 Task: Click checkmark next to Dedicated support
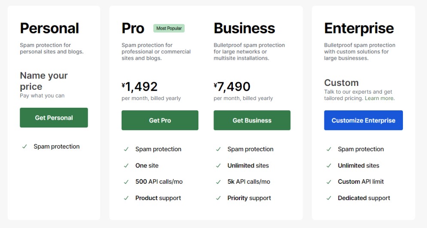[x=329, y=198]
